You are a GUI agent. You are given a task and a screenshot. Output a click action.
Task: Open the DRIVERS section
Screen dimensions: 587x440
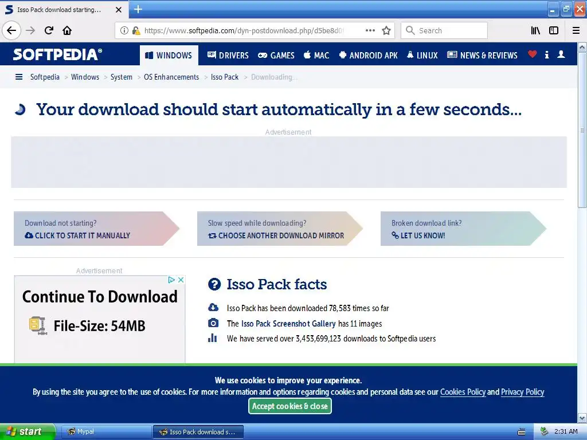click(228, 56)
